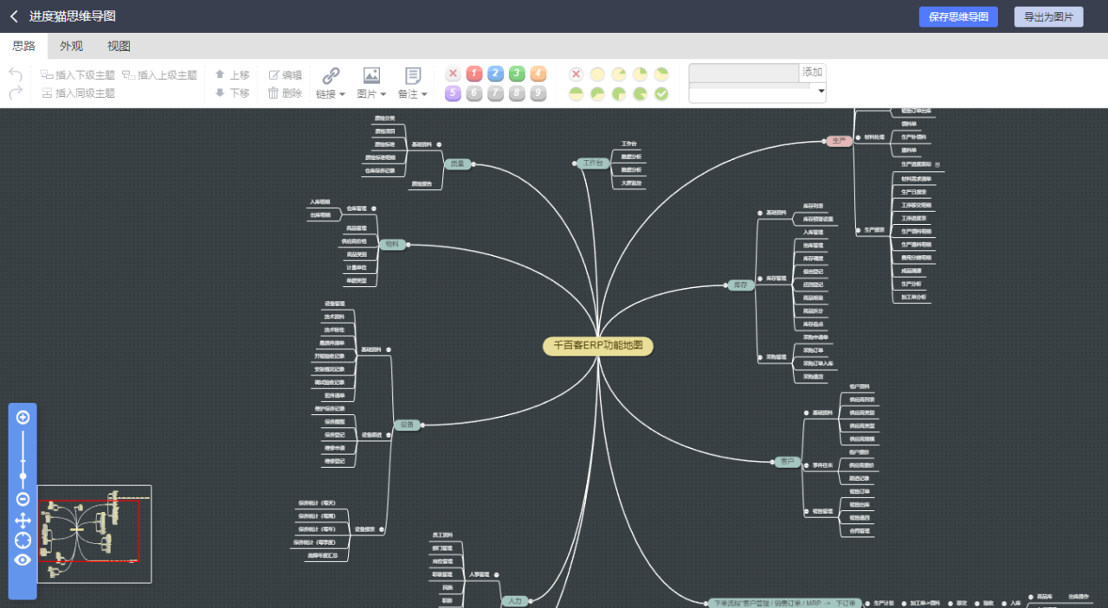Move topic up with 上移
The height and width of the screenshot is (608, 1108).
point(233,75)
